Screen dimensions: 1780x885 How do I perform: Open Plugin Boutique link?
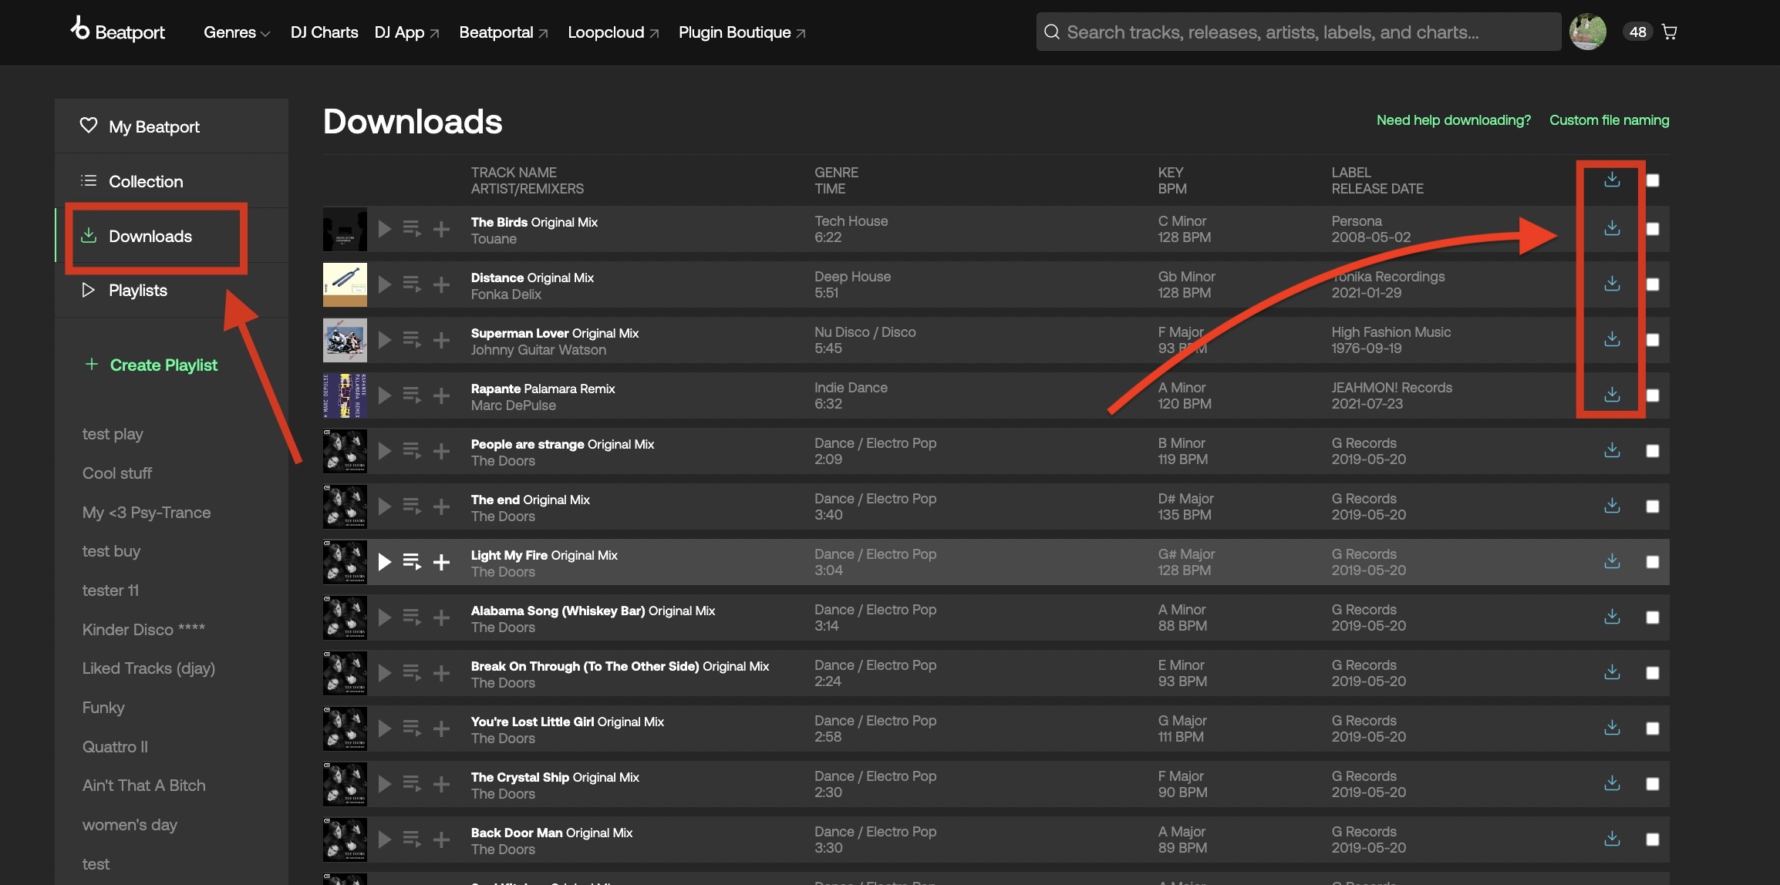[742, 32]
